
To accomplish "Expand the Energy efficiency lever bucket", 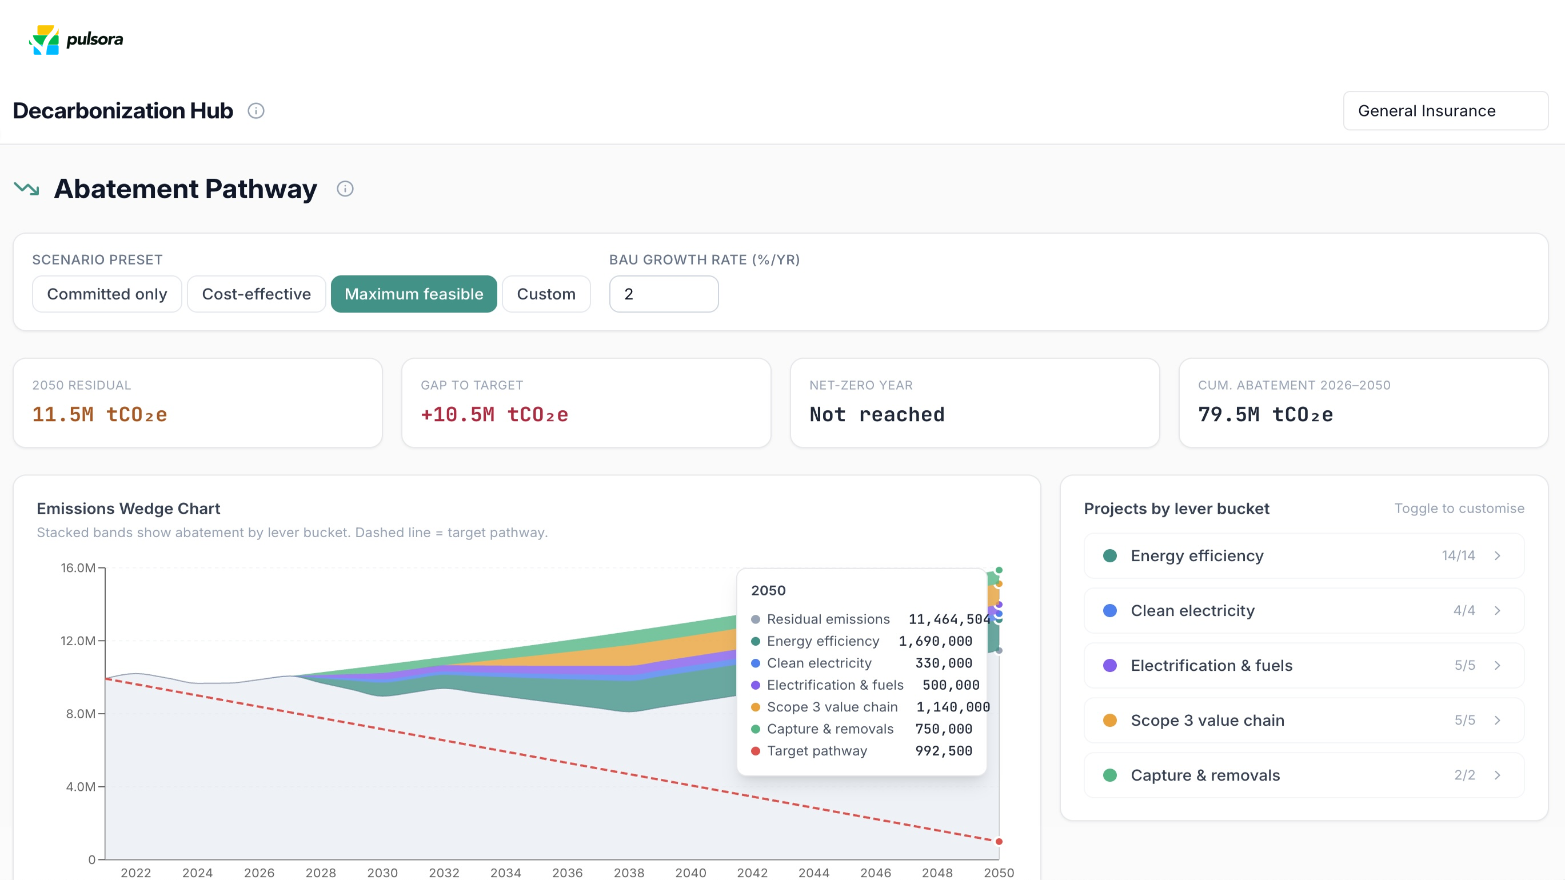I will pyautogui.click(x=1304, y=555).
